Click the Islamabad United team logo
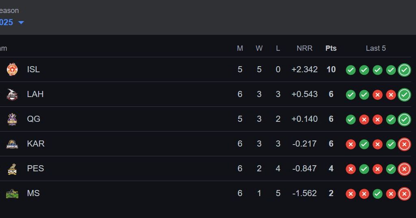The height and width of the screenshot is (218, 416). click(12, 69)
